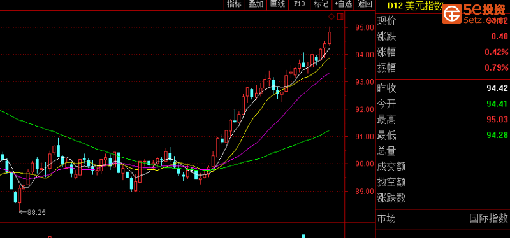The width and height of the screenshot is (510, 238).
Task: Click the small square icon above chart
Action: click(340, 17)
